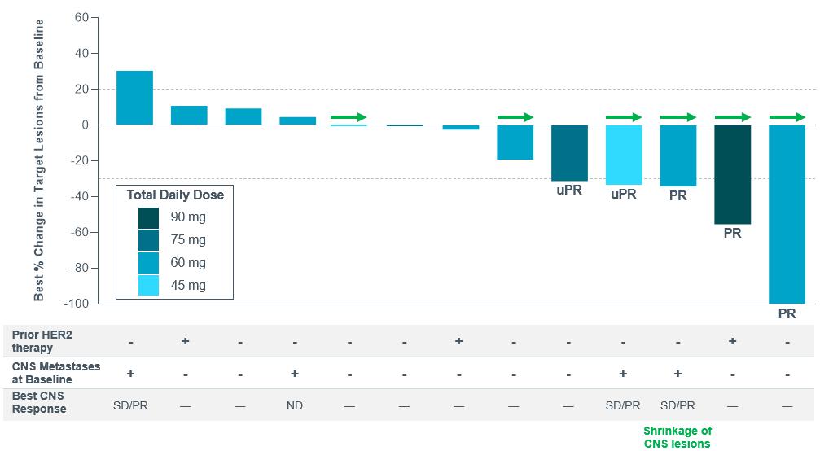Click the green 'Shrinkage of CNS lesions' text
Viewport: 820px width, 451px height.
677,437
